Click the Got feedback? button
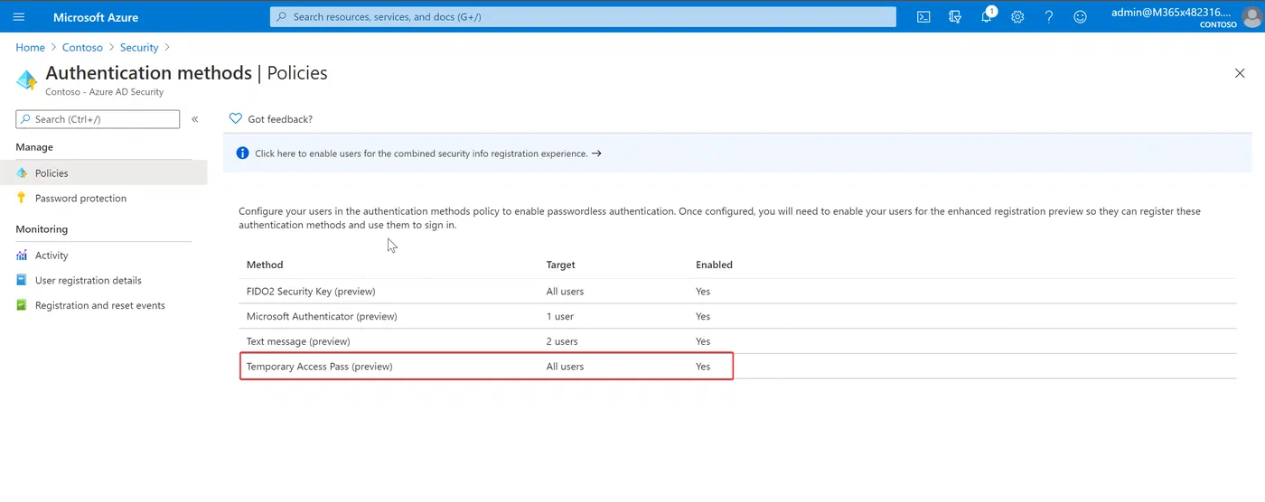This screenshot has height=502, width=1265. tap(271, 118)
